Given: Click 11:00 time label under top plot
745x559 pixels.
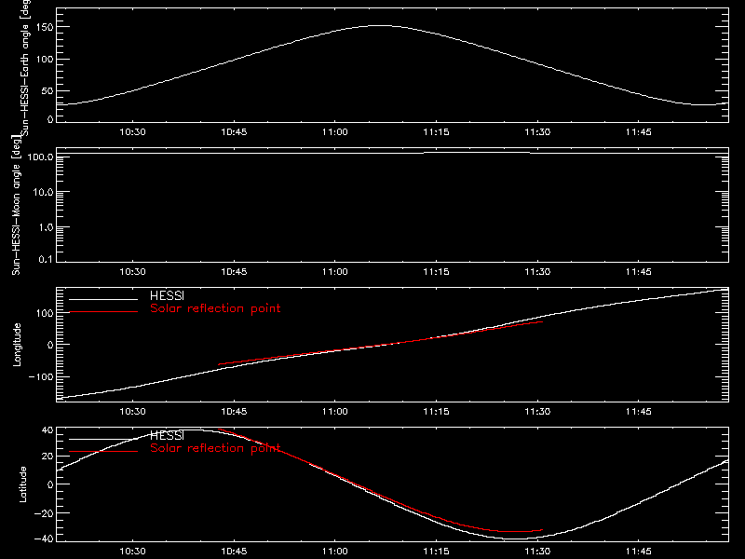Looking at the screenshot, I should [x=335, y=132].
